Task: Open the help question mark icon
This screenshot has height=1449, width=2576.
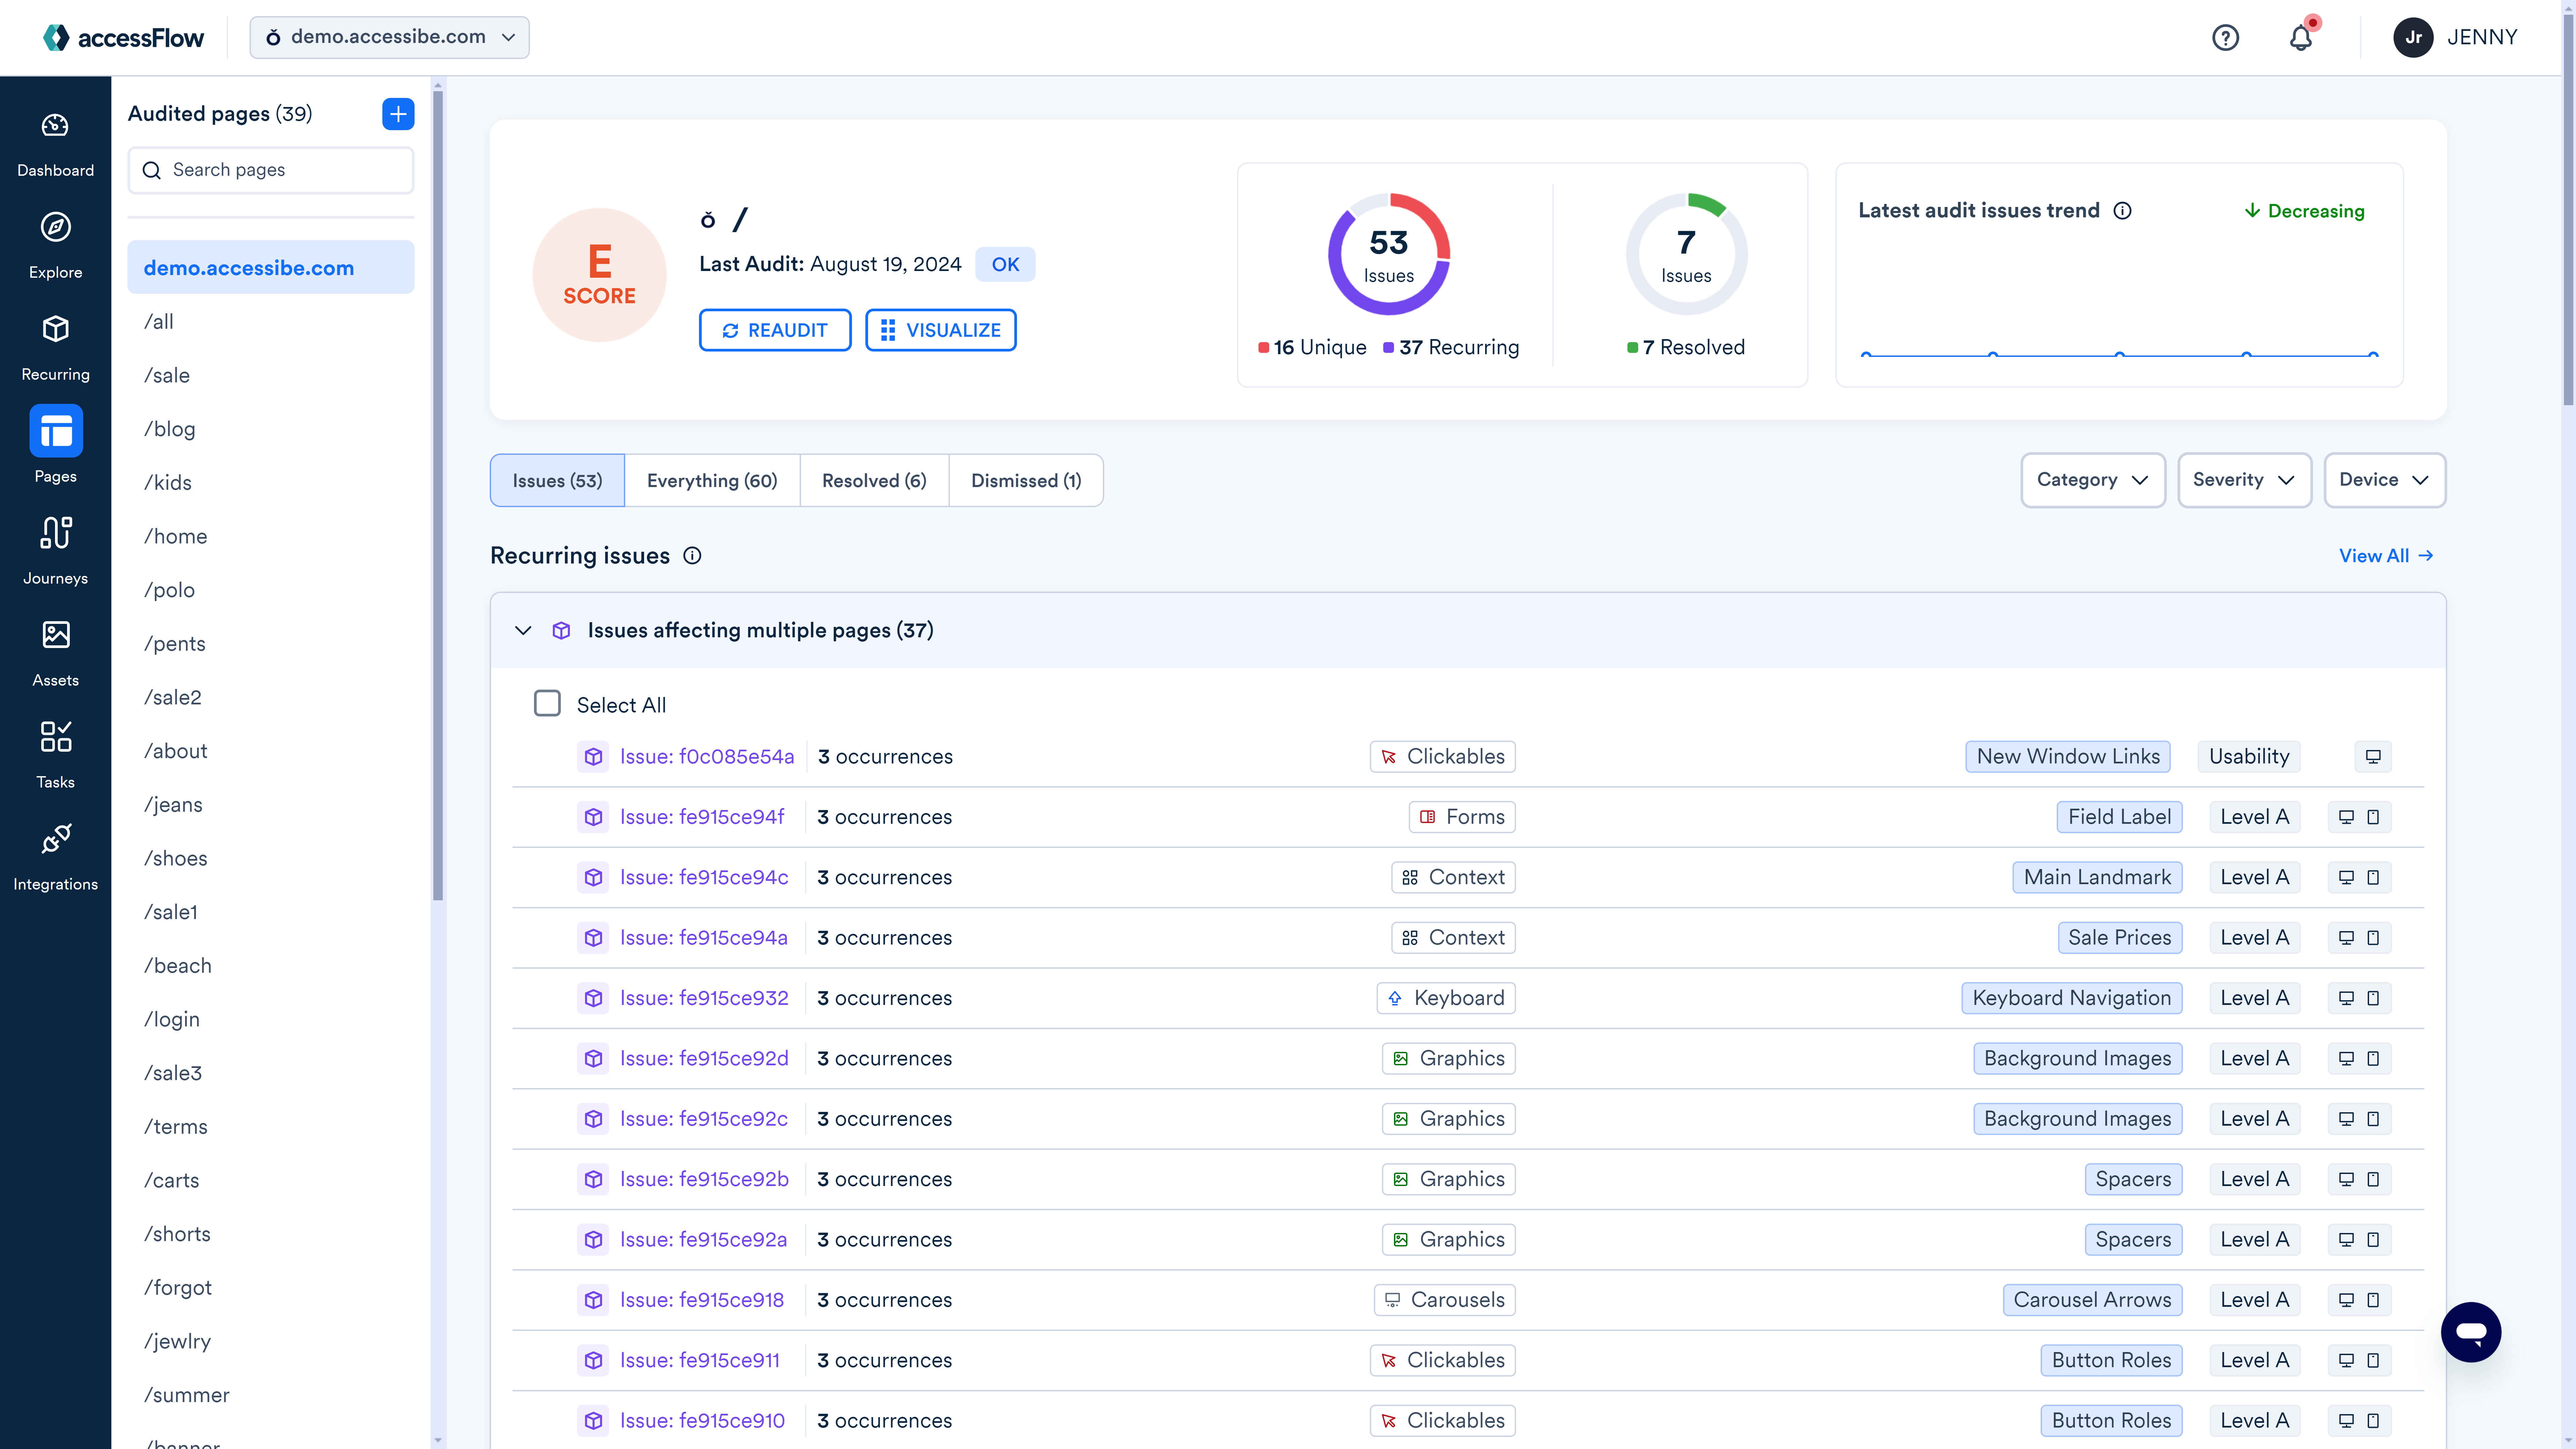Action: click(x=2225, y=38)
